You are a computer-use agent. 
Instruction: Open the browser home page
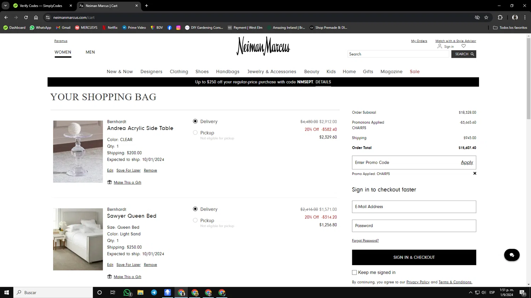point(36,17)
